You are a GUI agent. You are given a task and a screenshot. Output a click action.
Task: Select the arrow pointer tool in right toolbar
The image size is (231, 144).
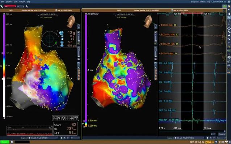(229, 17)
